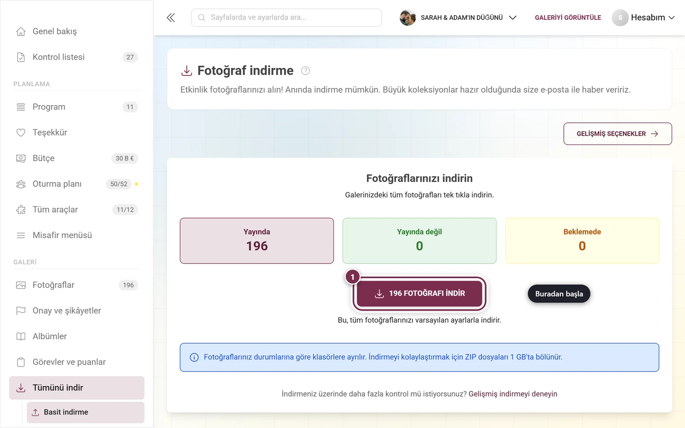Open Oturma planı in the sidebar

tap(77, 184)
